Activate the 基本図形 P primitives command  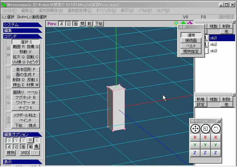(x=26, y=70)
